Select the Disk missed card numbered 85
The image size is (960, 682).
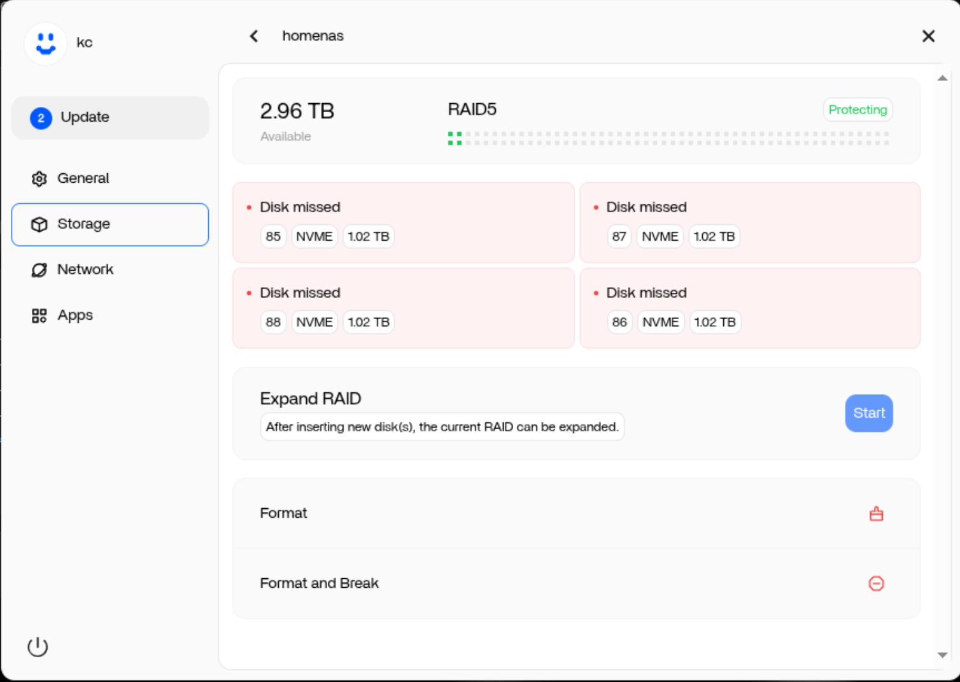pyautogui.click(x=403, y=222)
